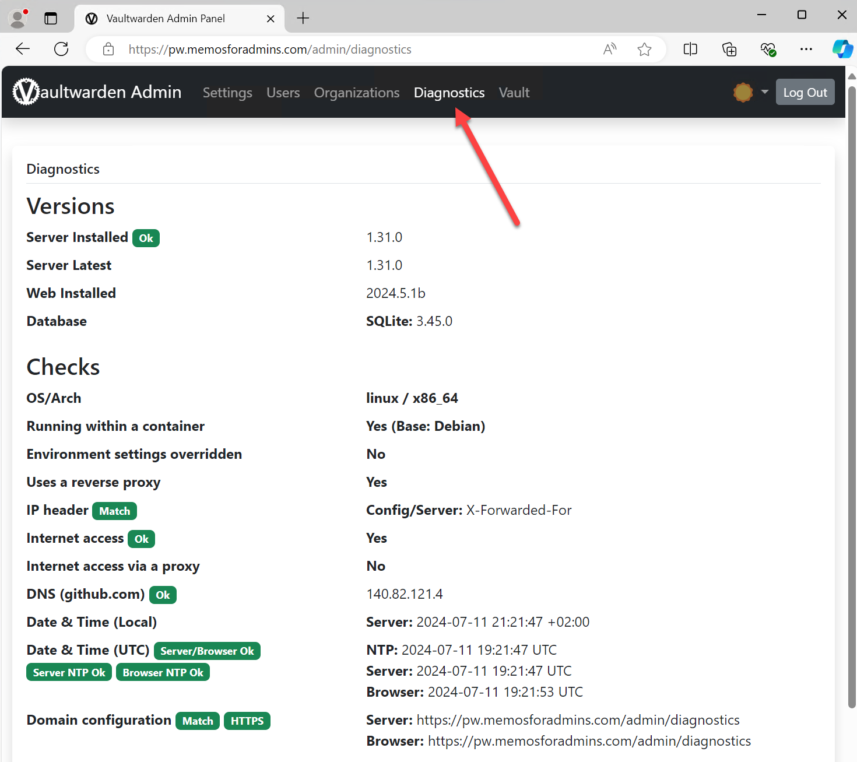This screenshot has height=762, width=857.
Task: Open the Users nav item
Action: [x=283, y=93]
